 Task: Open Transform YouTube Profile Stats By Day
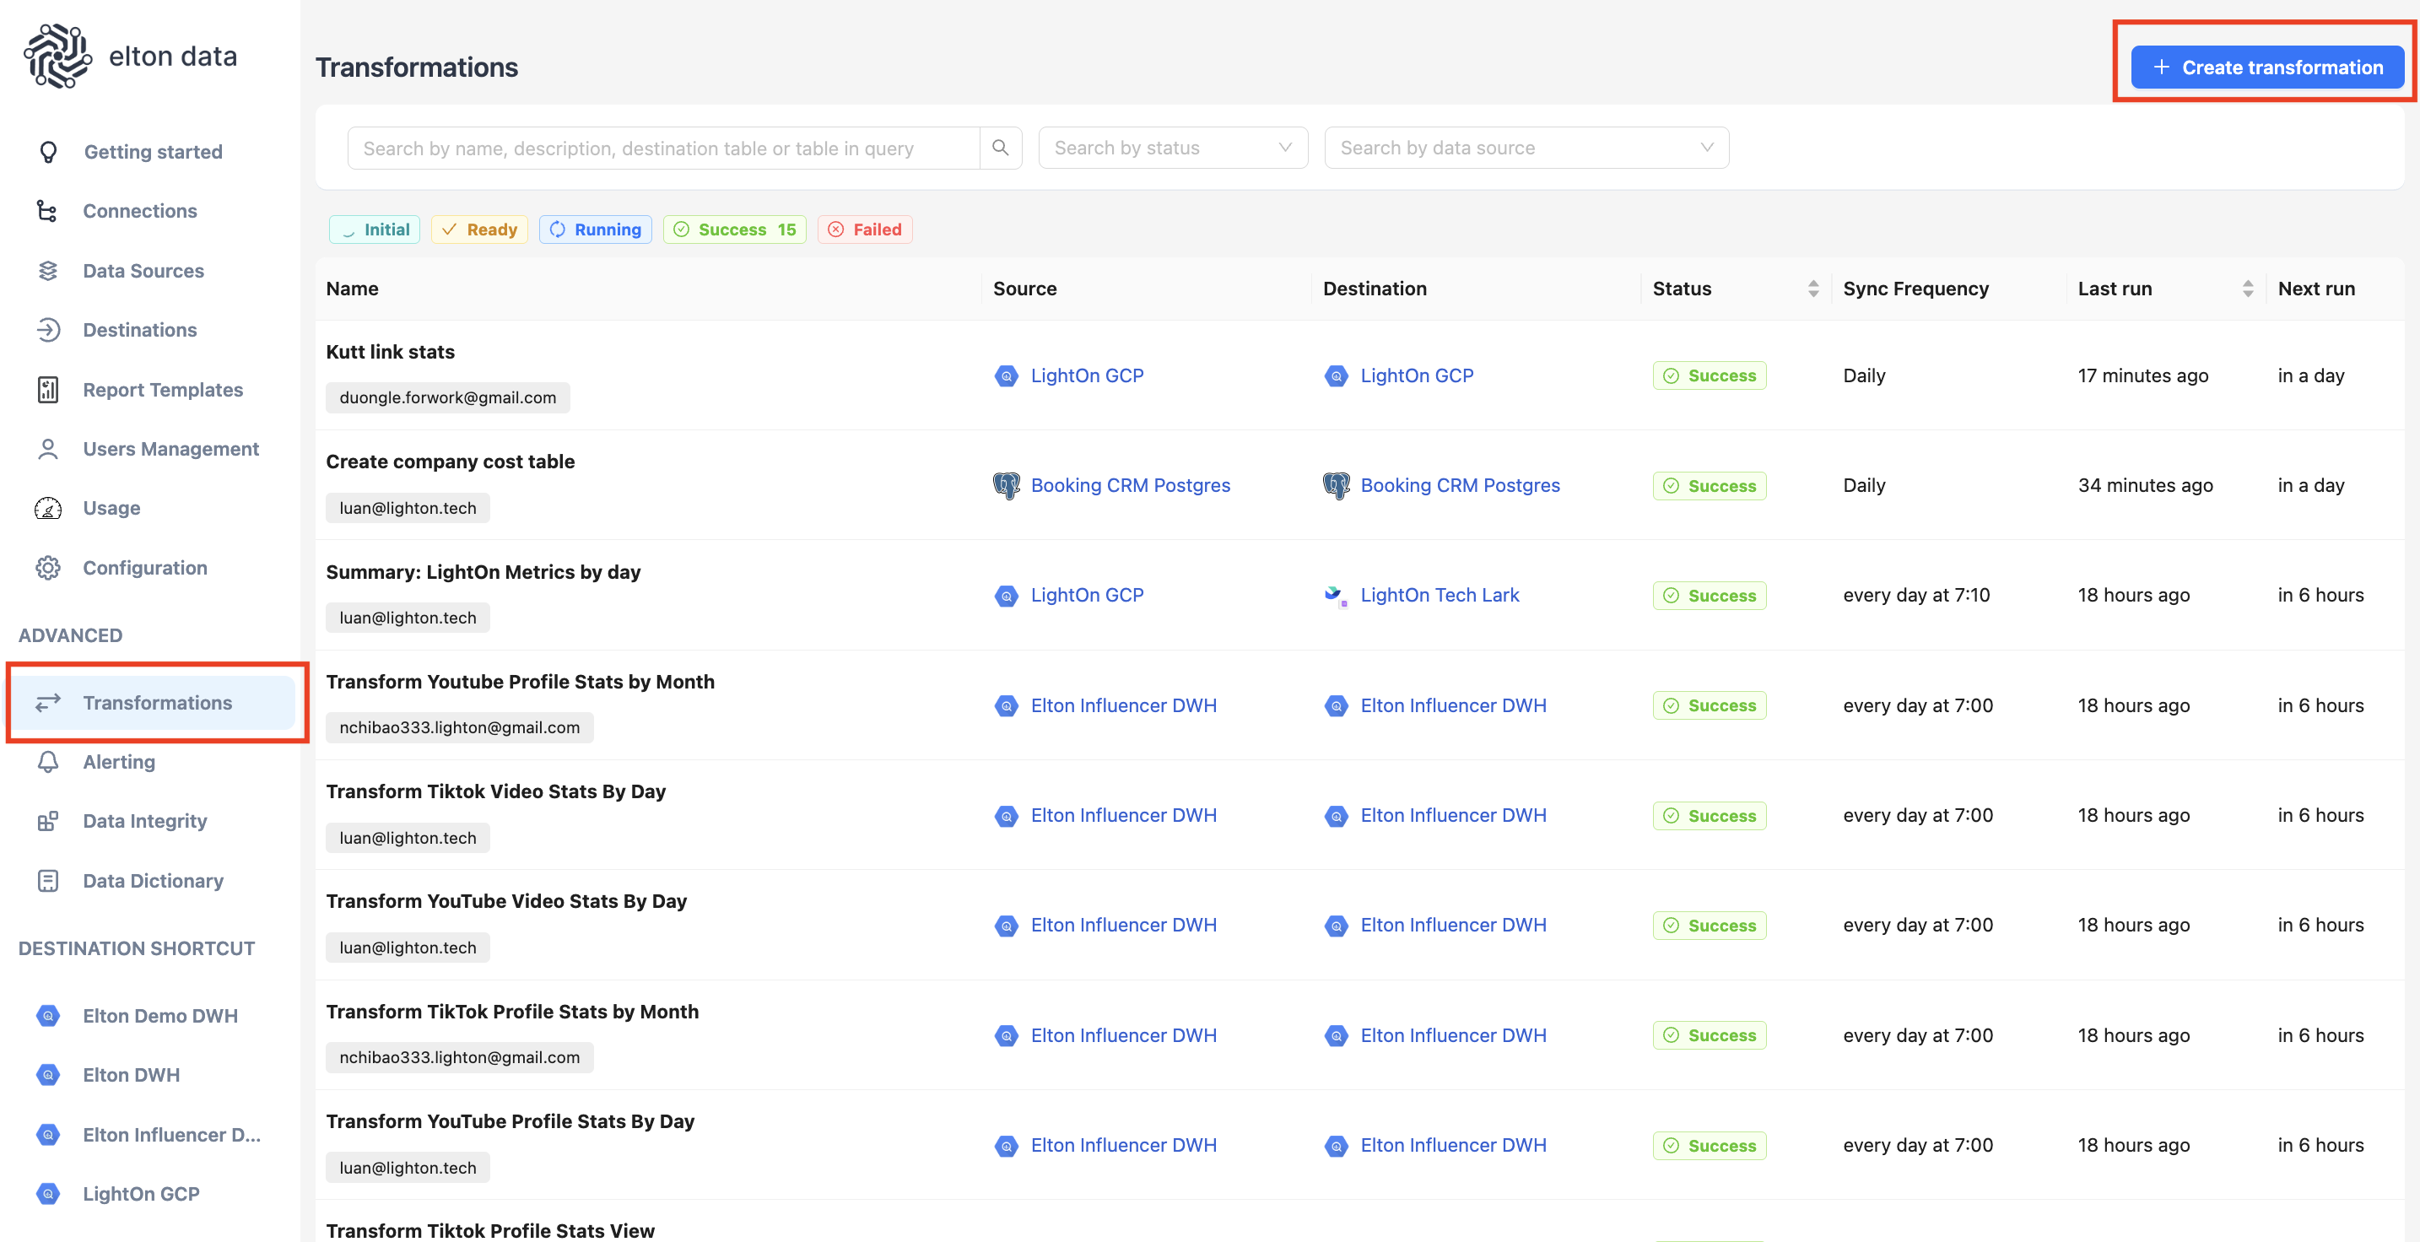coord(510,1121)
